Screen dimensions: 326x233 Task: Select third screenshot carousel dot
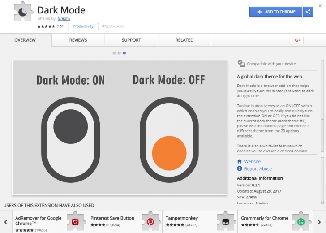pyautogui.click(x=124, y=53)
